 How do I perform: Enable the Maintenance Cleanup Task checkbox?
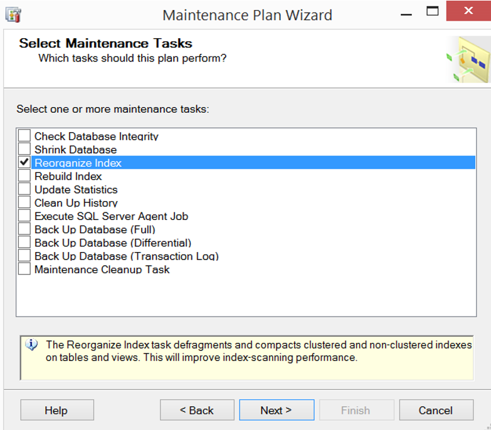(x=24, y=269)
